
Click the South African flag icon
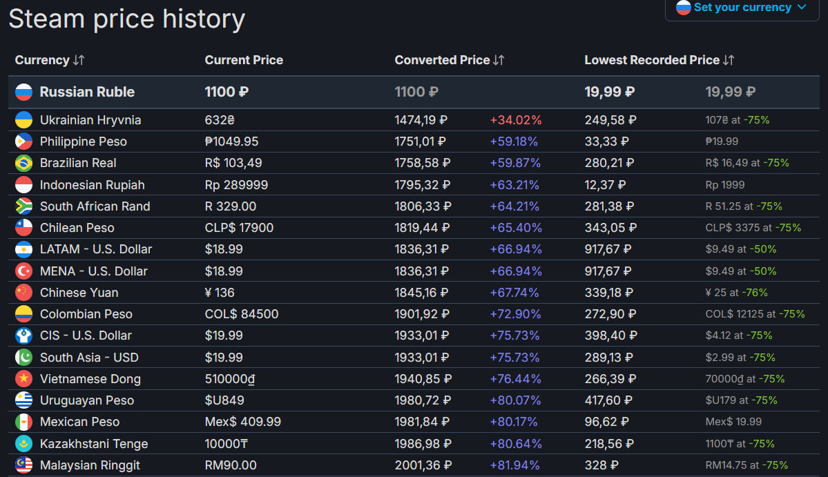(23, 206)
